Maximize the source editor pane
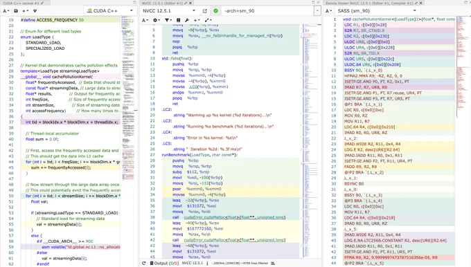The height and width of the screenshot is (267, 471). [134, 3]
